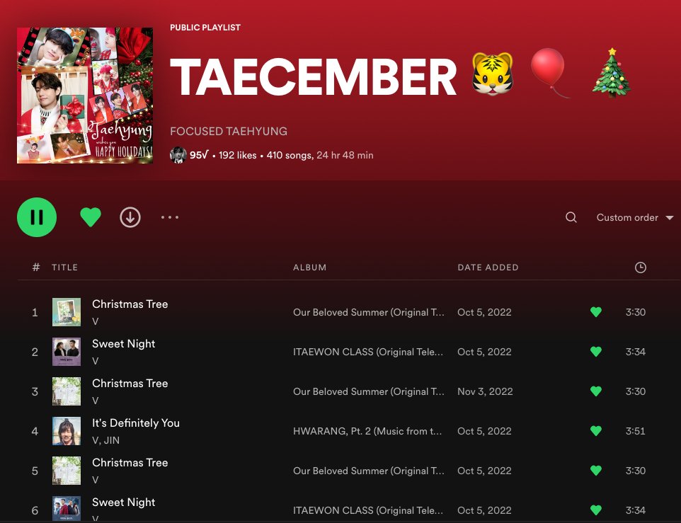Click the FOCUSED TAEHYUNG description
The width and height of the screenshot is (681, 523).
coord(229,131)
